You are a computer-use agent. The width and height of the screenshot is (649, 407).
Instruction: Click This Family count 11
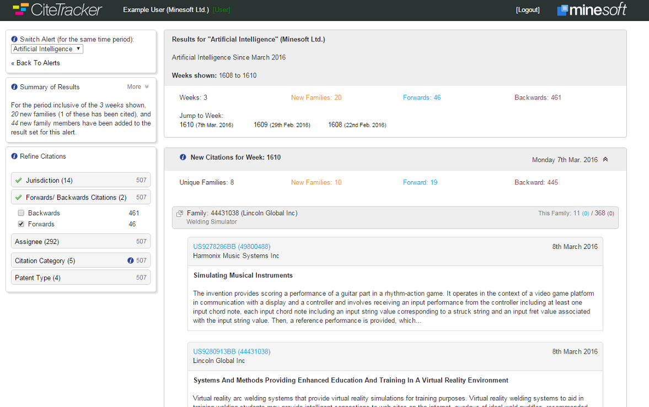(576, 213)
